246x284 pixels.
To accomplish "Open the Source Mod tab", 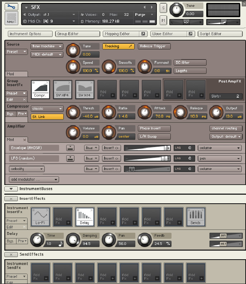I will (16, 74).
